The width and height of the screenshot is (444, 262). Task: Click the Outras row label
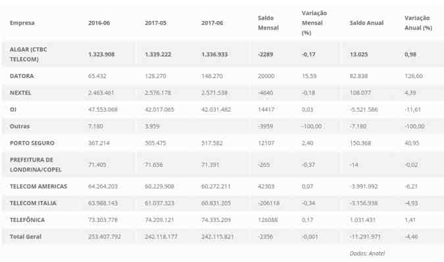20,126
